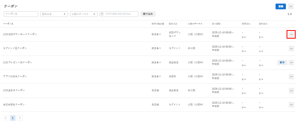Expand the 公開ステータス filter dropdown
301x126 pixels.
pyautogui.click(x=84, y=14)
